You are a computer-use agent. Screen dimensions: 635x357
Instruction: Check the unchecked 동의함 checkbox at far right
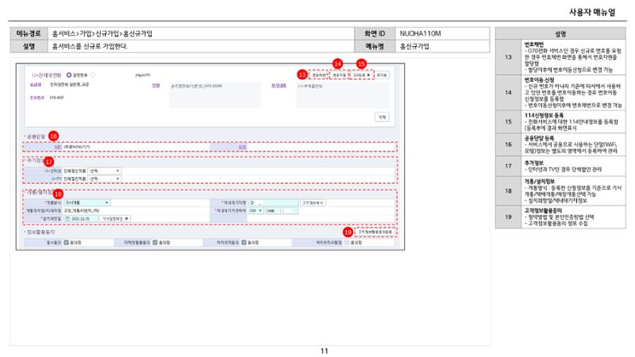(347, 243)
